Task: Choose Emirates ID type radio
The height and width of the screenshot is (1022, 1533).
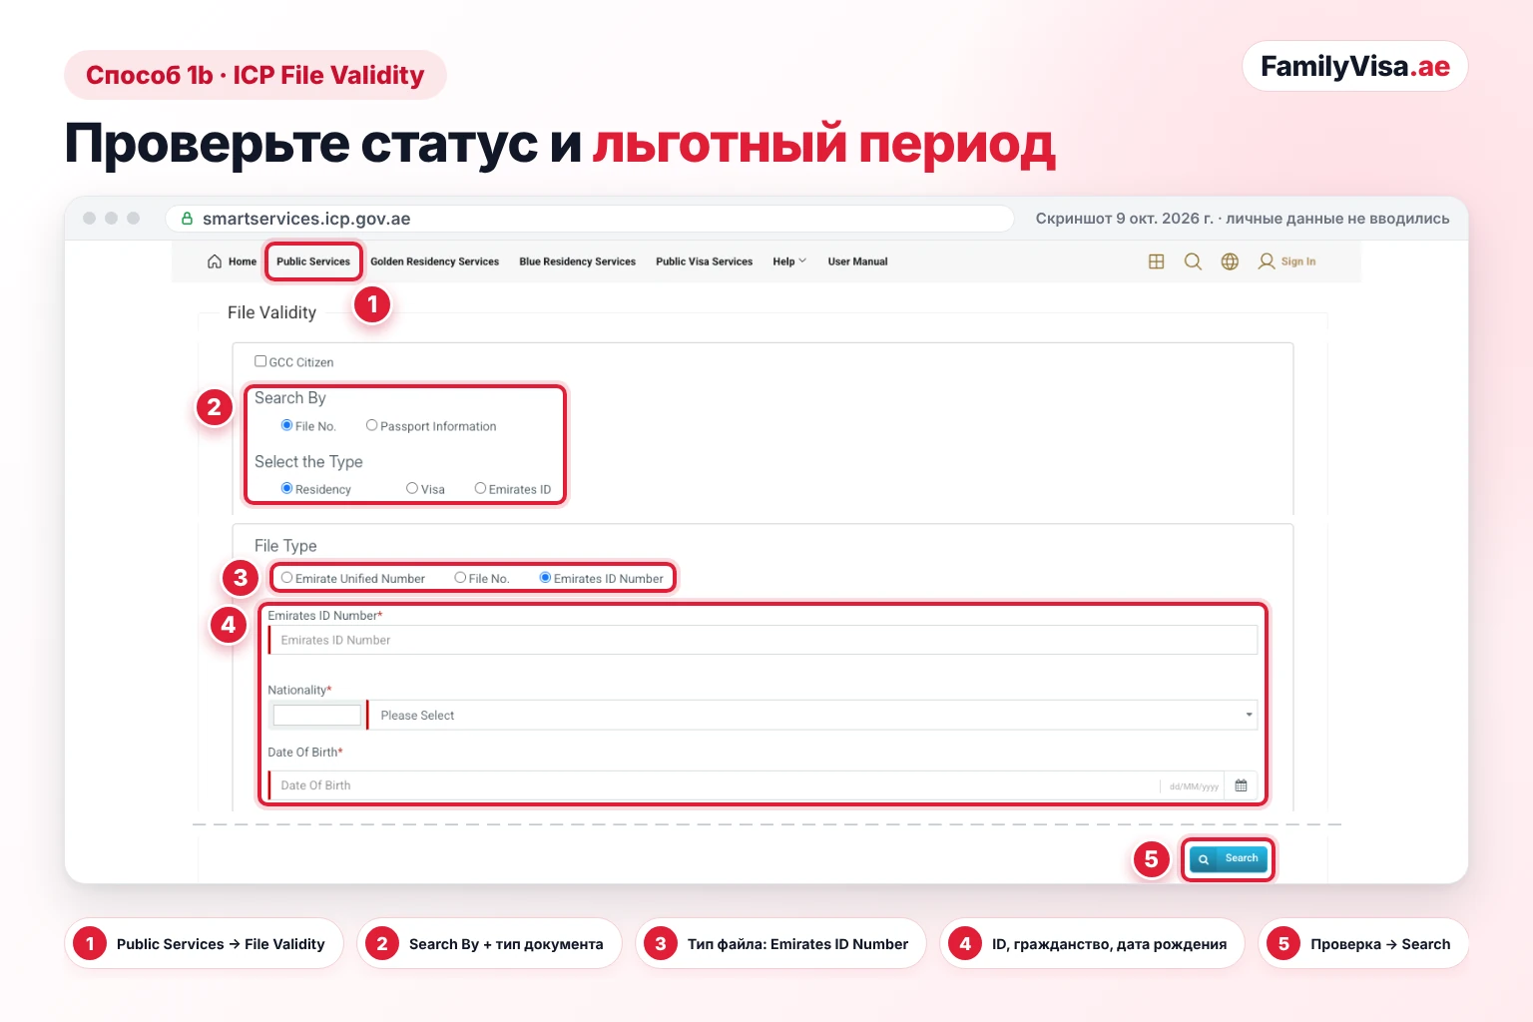Action: point(480,488)
